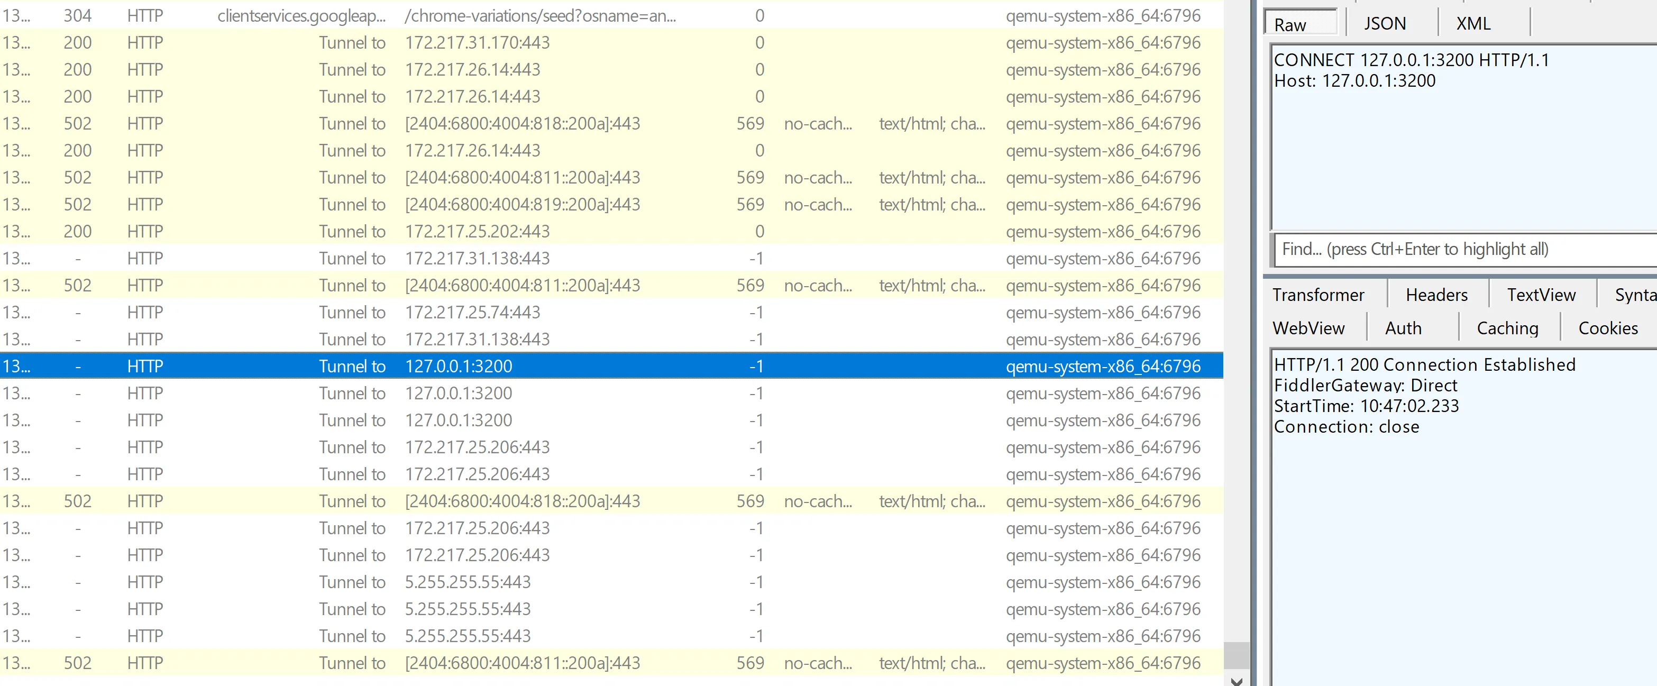Viewport: 1657px width, 686px height.
Task: Select the tunnel to 172.217.31.170:443 session
Action: (x=477, y=42)
